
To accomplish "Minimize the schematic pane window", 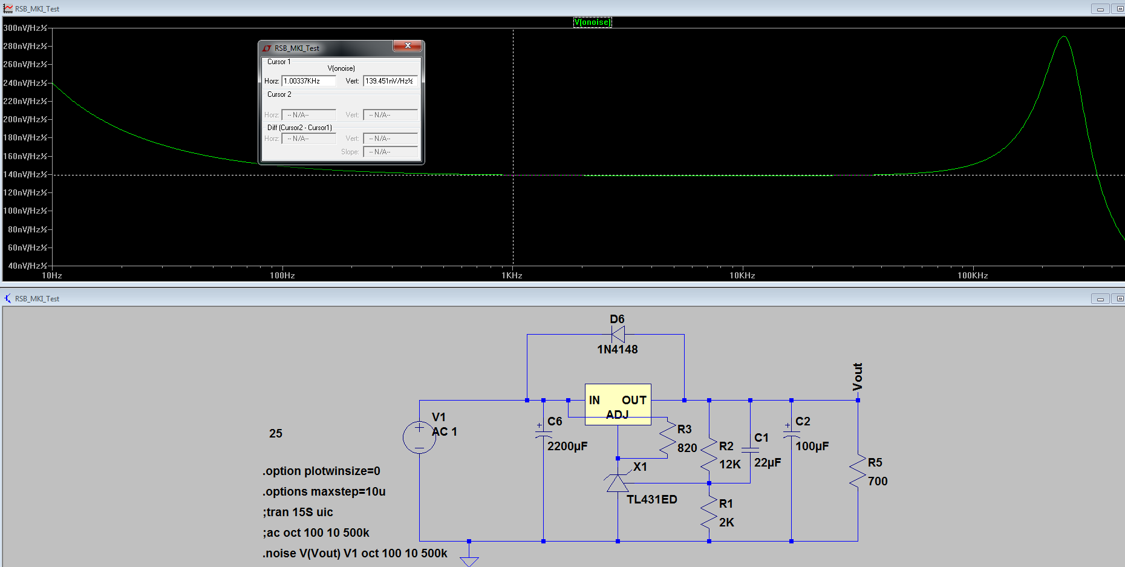I will point(1100,299).
